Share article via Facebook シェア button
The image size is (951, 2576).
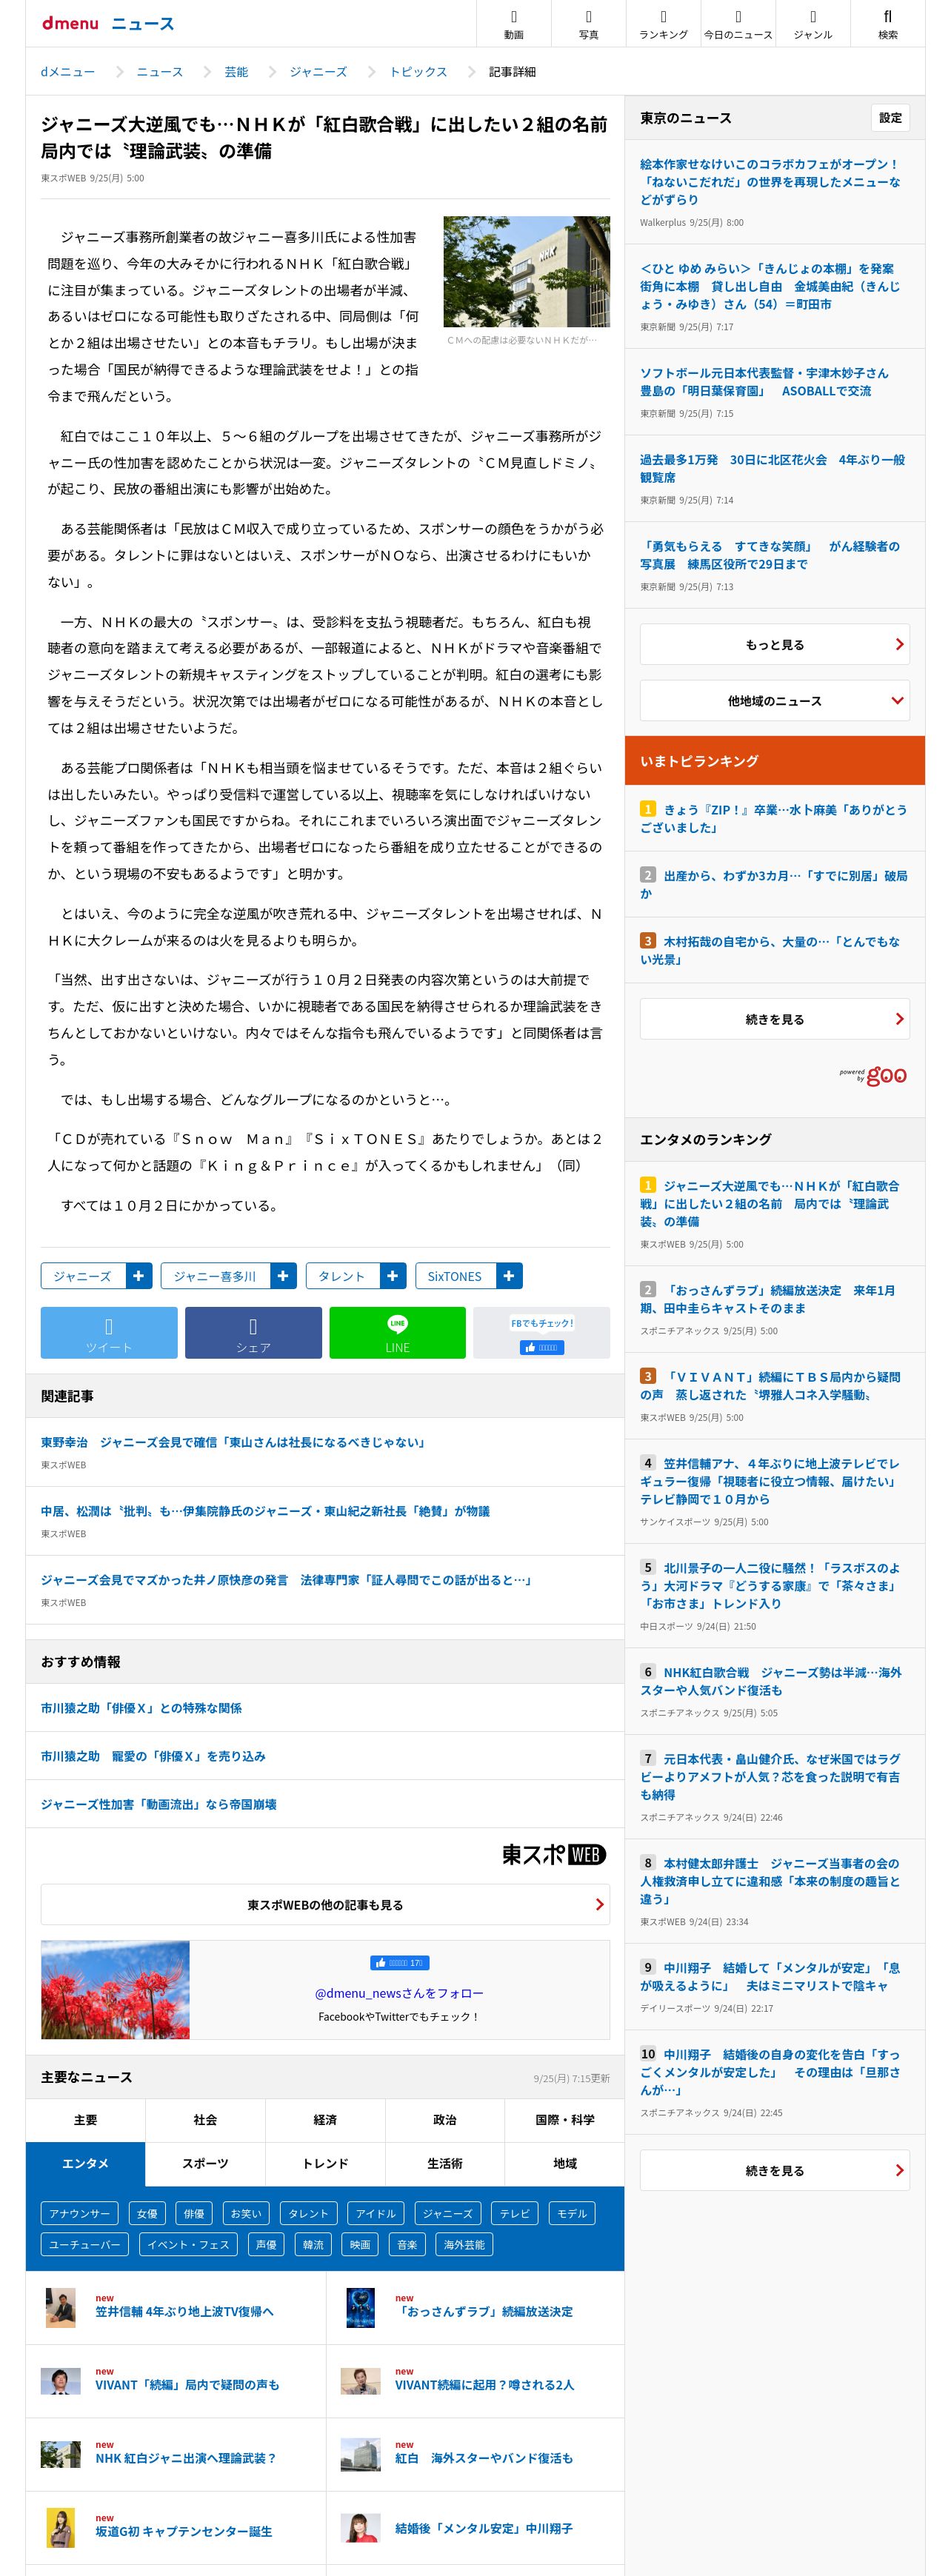point(253,1333)
